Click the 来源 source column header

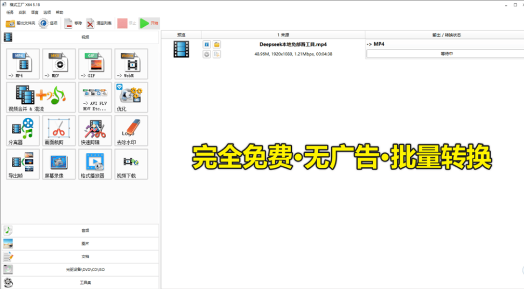click(x=283, y=35)
